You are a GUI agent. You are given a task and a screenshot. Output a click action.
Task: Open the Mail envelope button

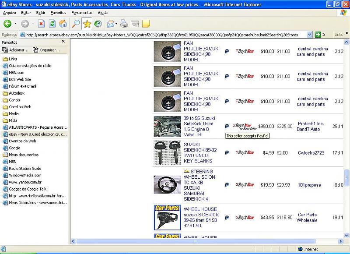click(111, 24)
